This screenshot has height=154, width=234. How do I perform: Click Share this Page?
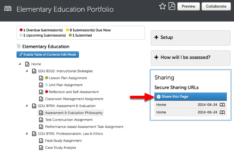tap(173, 97)
